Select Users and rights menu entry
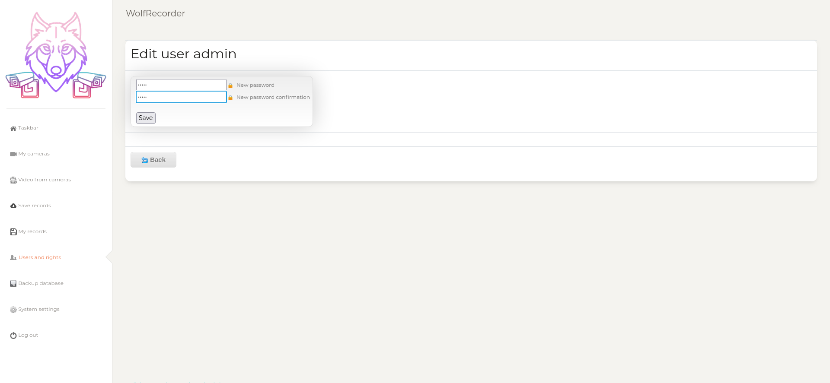This screenshot has height=383, width=830. [x=40, y=258]
